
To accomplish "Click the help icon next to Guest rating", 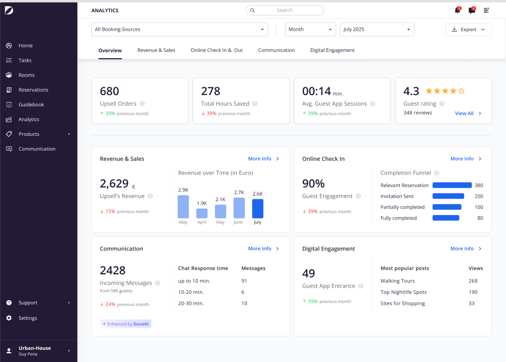I will click(x=442, y=104).
